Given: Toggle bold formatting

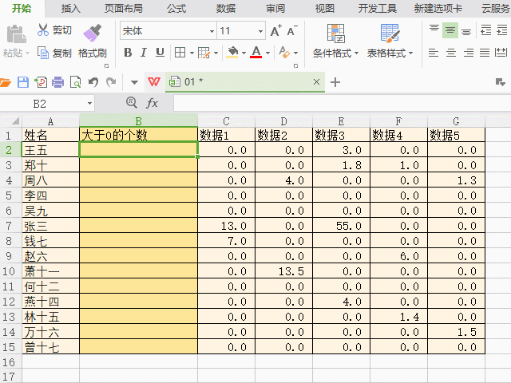Looking at the screenshot, I should pyautogui.click(x=127, y=53).
